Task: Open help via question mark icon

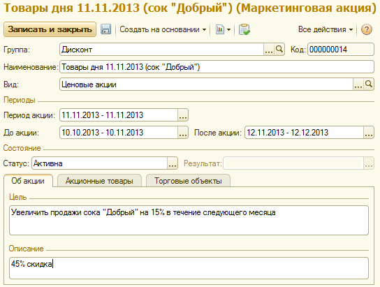Action: tap(367, 29)
